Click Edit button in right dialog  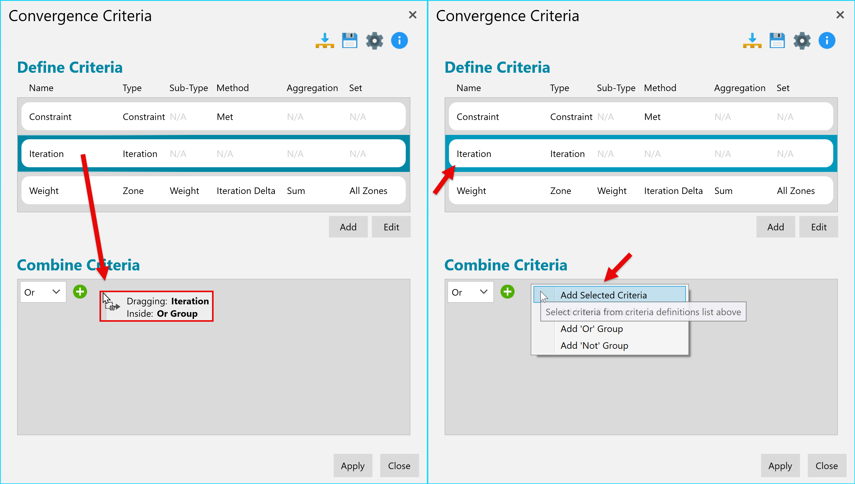(819, 227)
